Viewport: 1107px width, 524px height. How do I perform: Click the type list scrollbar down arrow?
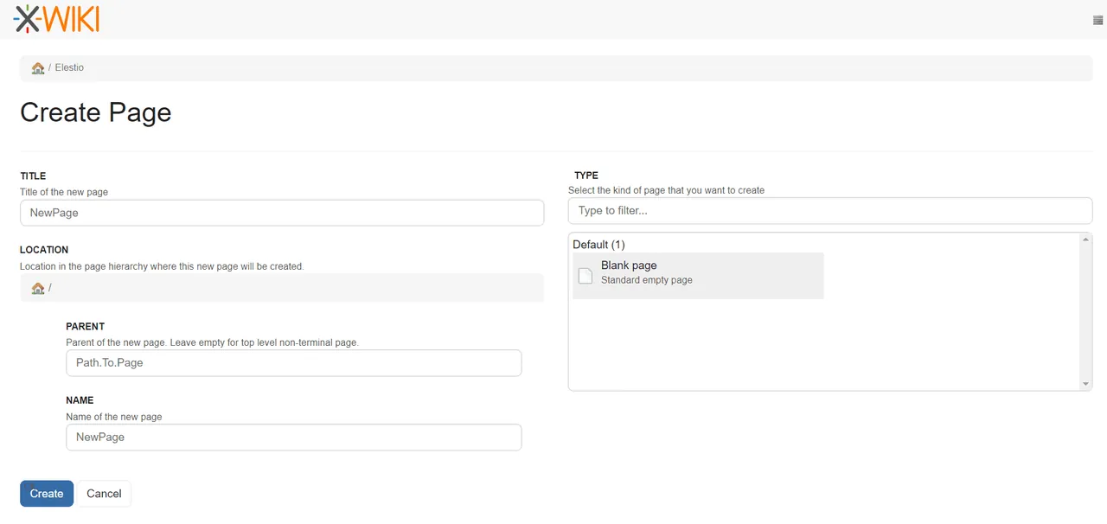(x=1086, y=384)
